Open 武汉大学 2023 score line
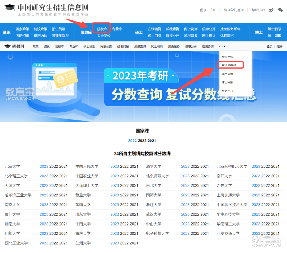The width and height of the screenshot is (287, 253). [185, 214]
